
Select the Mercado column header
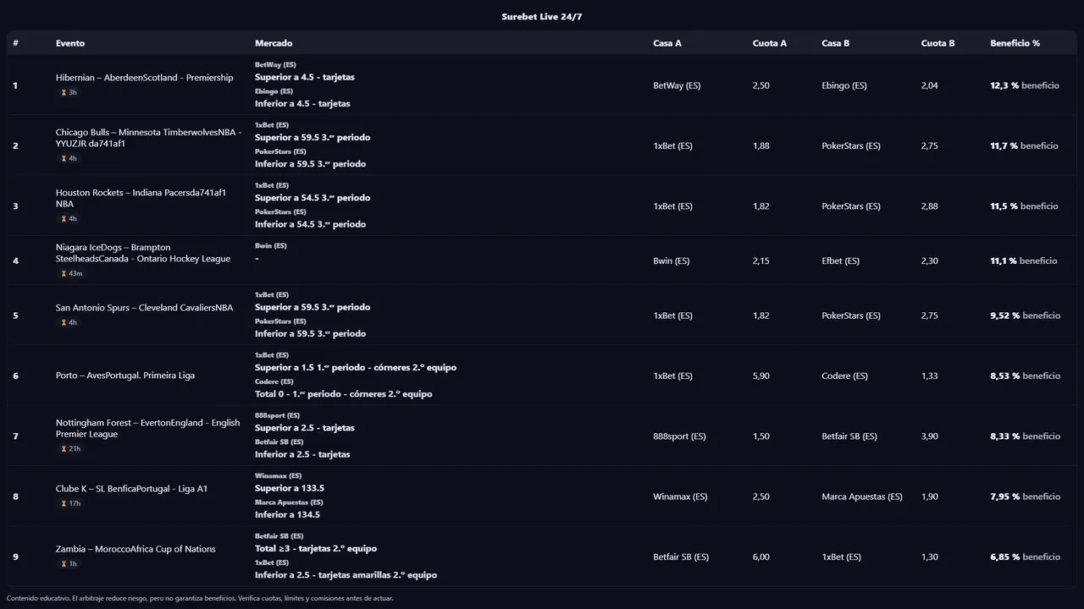(x=274, y=43)
